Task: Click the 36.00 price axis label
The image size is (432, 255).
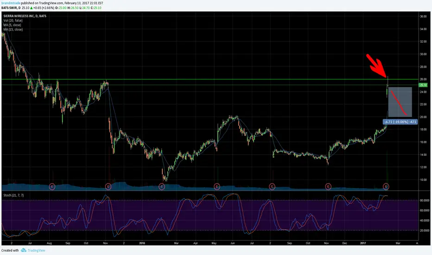Action: [423, 17]
